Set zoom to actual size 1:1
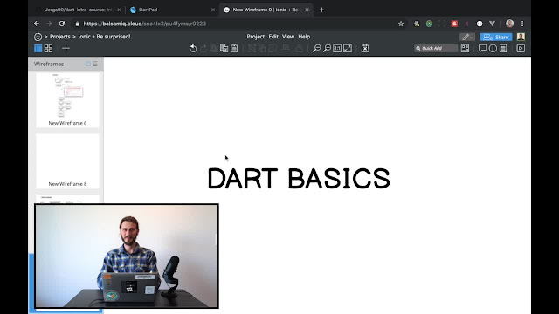The height and width of the screenshot is (314, 559). 337,49
